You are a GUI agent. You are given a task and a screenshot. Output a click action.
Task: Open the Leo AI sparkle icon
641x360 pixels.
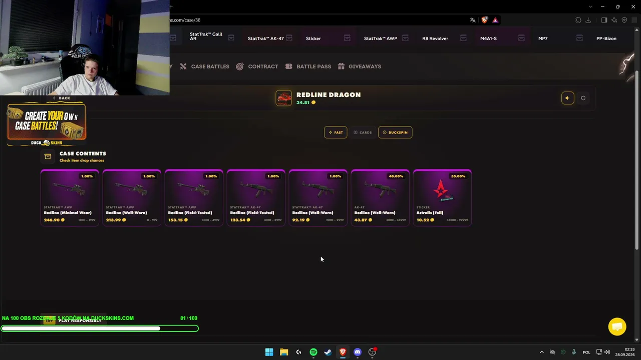point(614,20)
